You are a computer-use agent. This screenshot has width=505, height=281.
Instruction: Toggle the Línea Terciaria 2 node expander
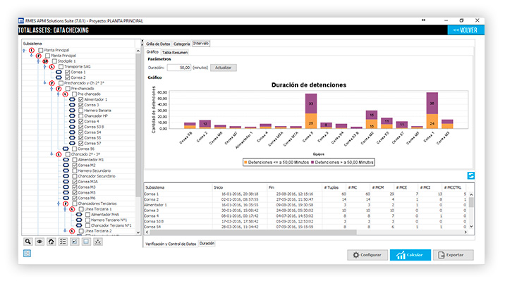(65, 230)
